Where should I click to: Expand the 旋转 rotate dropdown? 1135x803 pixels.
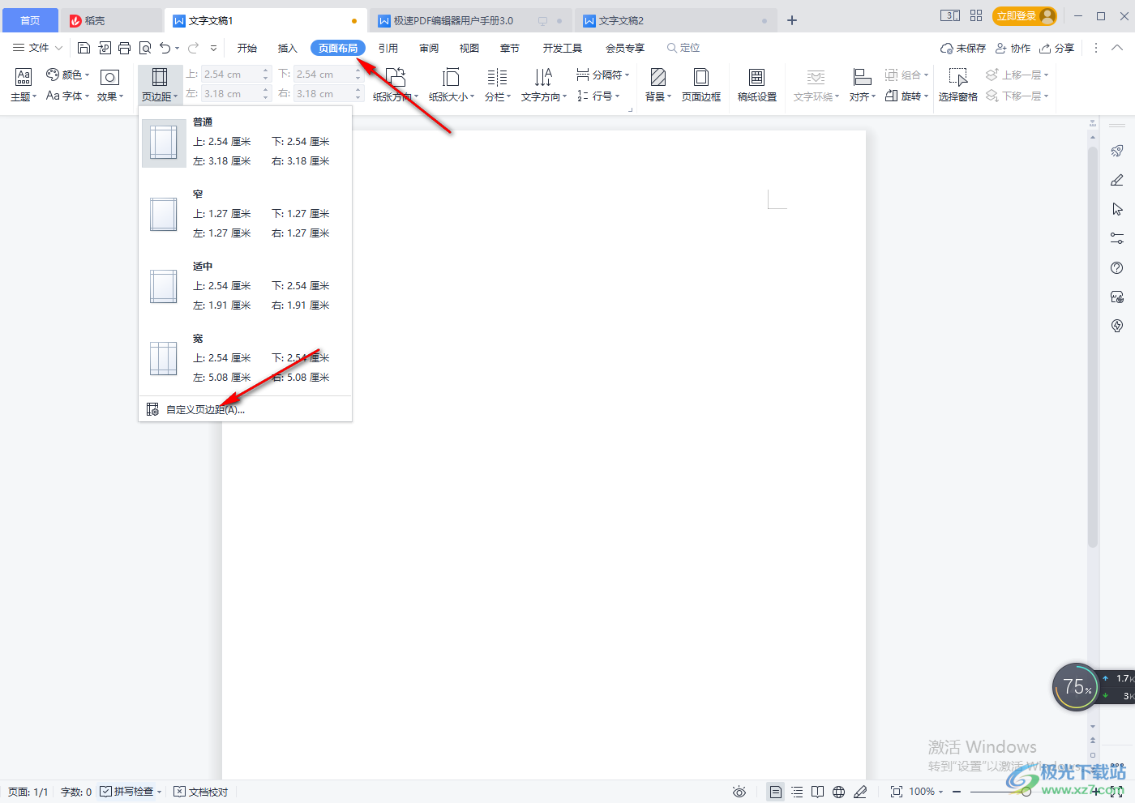tap(907, 96)
